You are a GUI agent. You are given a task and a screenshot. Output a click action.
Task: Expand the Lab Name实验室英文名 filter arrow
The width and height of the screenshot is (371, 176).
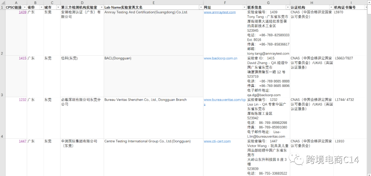[201, 7]
